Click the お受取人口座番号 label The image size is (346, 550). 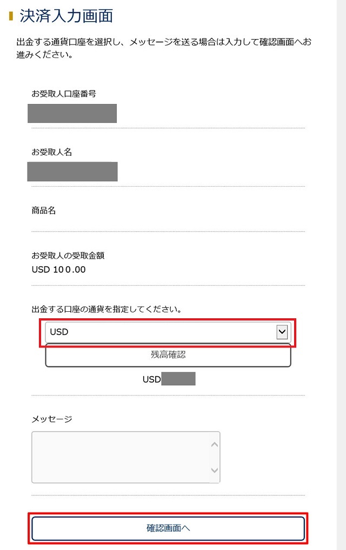pyautogui.click(x=64, y=94)
